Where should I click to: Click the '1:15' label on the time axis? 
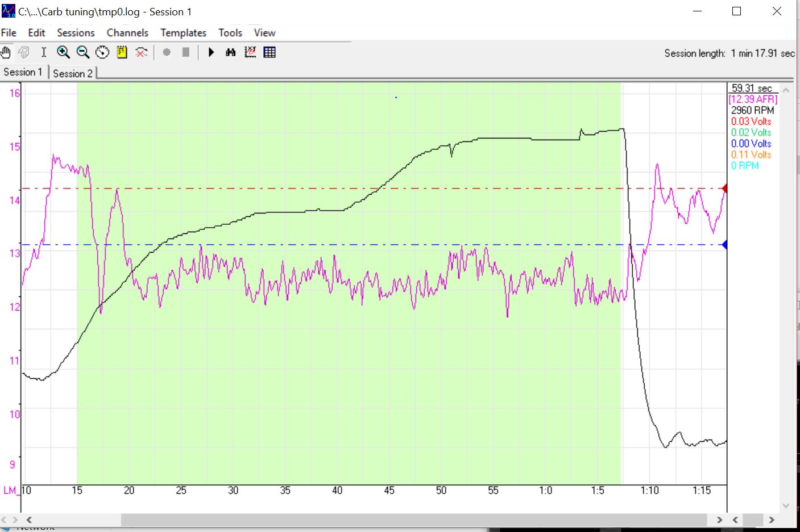pyautogui.click(x=702, y=491)
